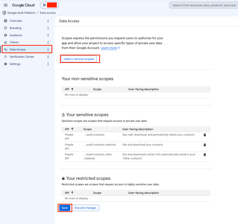This screenshot has height=224, width=238.
Task: Click the Verification Center checkmark icon
Action: tap(5, 57)
